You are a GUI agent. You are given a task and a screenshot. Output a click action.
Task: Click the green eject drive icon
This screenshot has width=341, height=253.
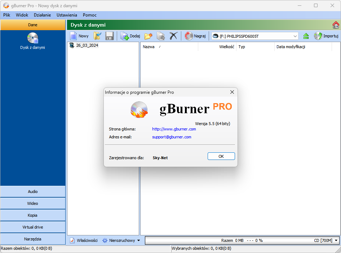tap(306, 36)
